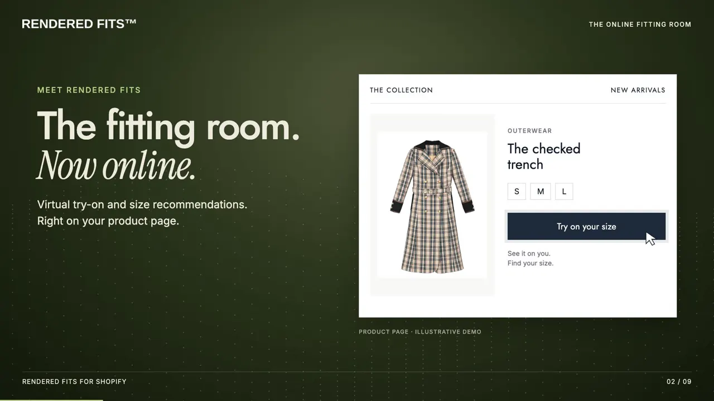Click 'MEET RENDERED FITS' eyebrow text

click(x=89, y=90)
